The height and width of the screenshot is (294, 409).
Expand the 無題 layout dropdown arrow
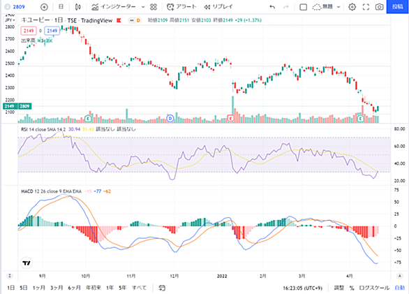point(339,7)
